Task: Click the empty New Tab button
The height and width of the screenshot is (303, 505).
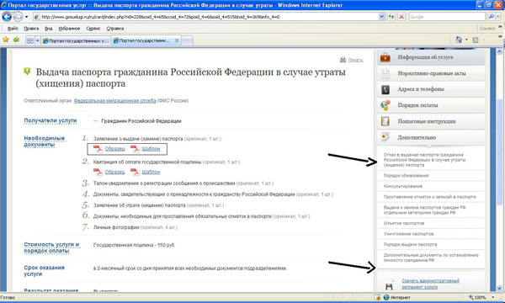Action: tap(188, 41)
